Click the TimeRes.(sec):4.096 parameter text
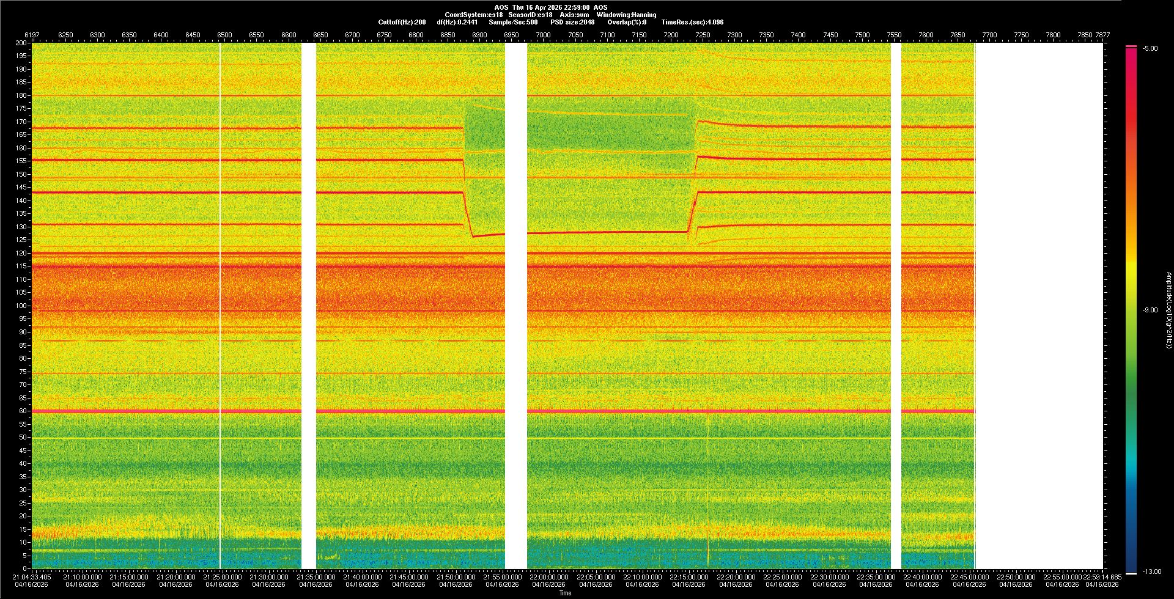 (x=692, y=22)
